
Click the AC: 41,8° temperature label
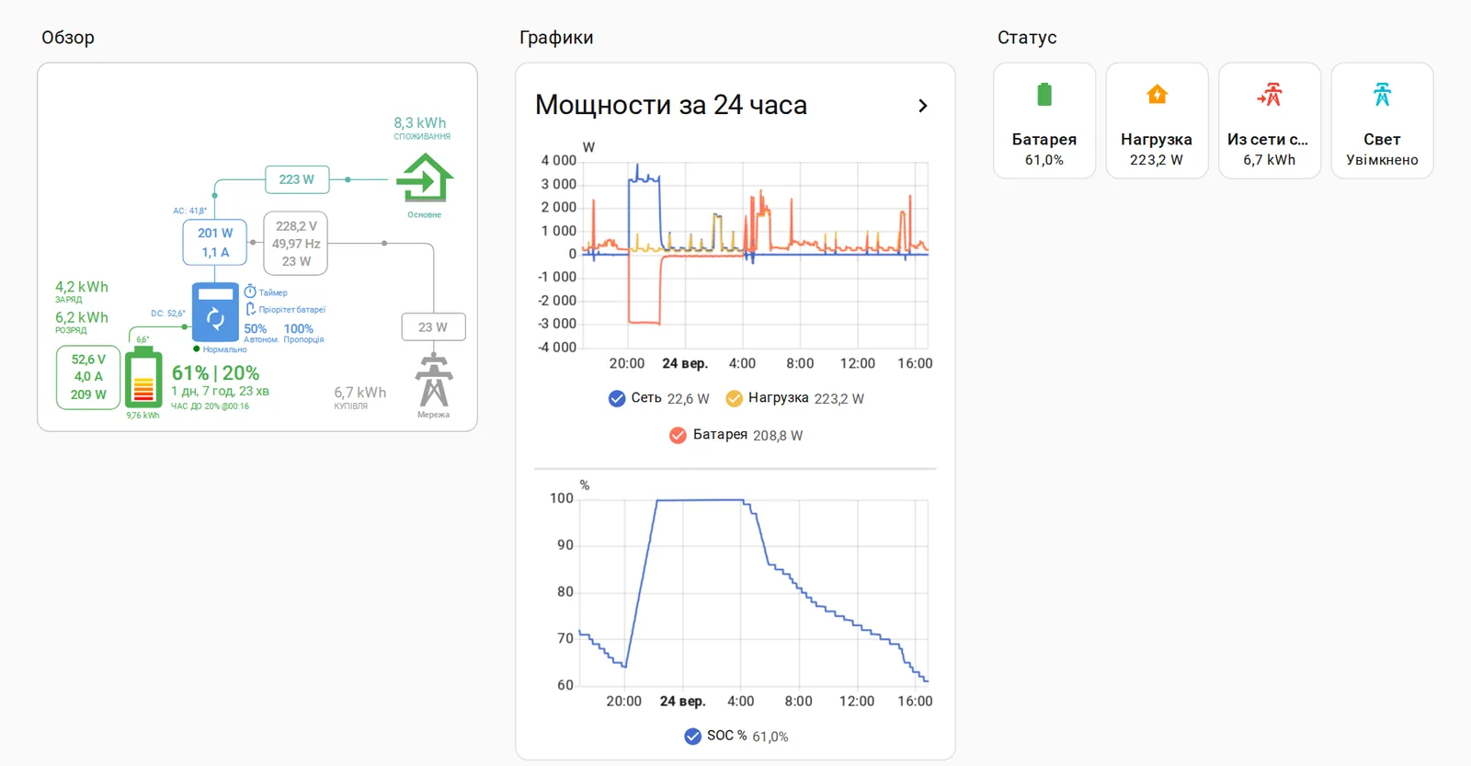coord(190,211)
